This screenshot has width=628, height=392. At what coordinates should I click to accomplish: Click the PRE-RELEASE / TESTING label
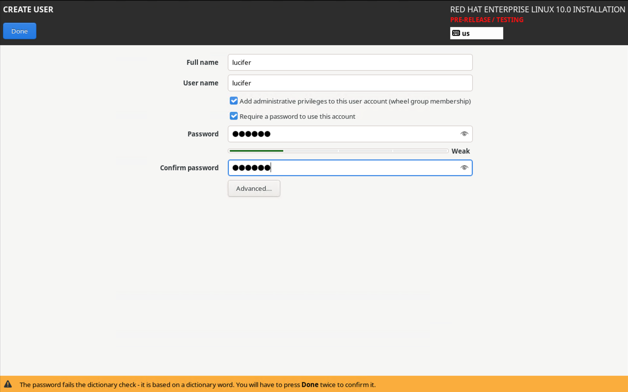click(487, 20)
